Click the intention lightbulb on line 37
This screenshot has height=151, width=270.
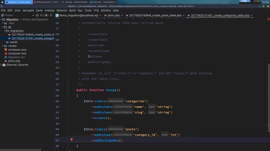click(72, 140)
